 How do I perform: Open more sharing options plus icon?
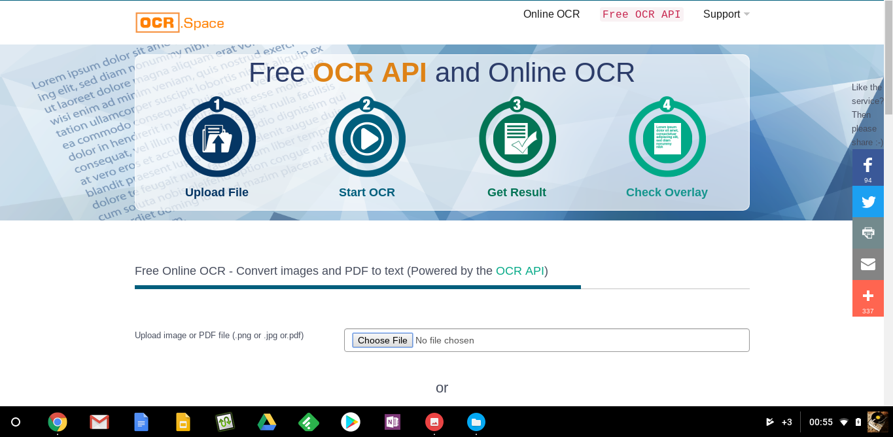(868, 298)
